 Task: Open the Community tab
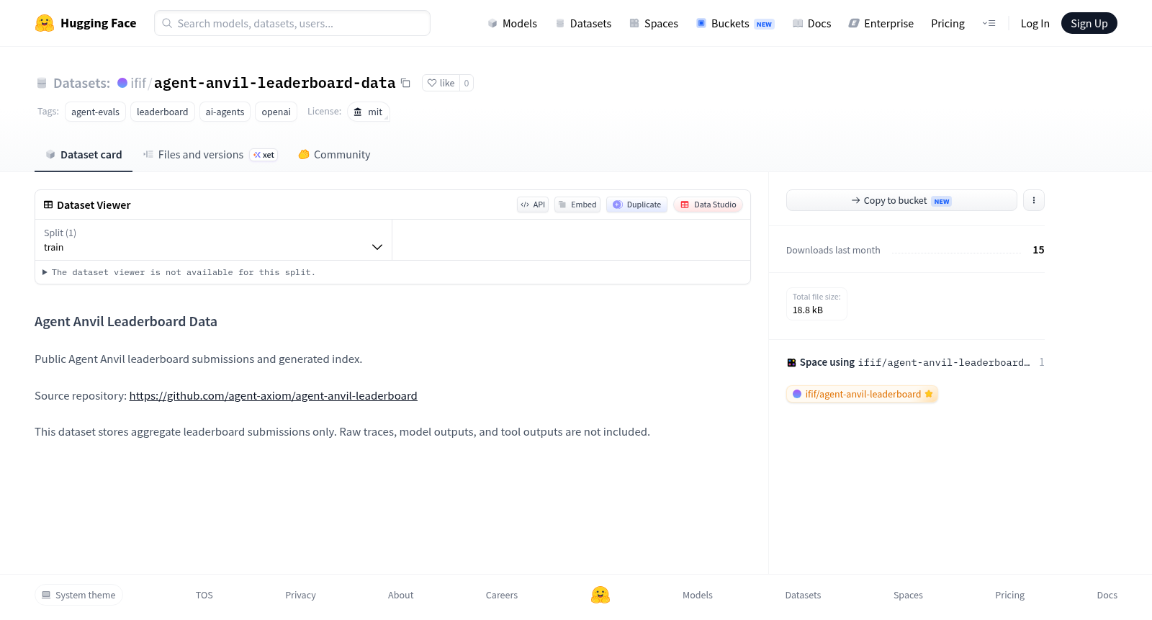334,155
